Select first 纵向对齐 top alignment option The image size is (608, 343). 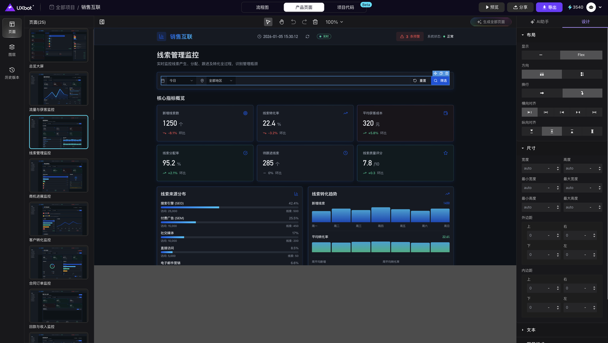(x=532, y=131)
